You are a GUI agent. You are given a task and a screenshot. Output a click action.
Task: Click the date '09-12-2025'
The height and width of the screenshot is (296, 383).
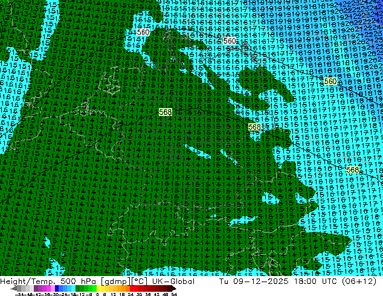pos(261,282)
